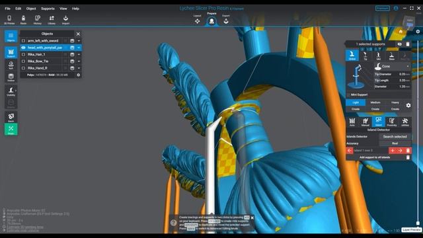
Task: Edit the Tip Length value field
Action: (x=404, y=80)
